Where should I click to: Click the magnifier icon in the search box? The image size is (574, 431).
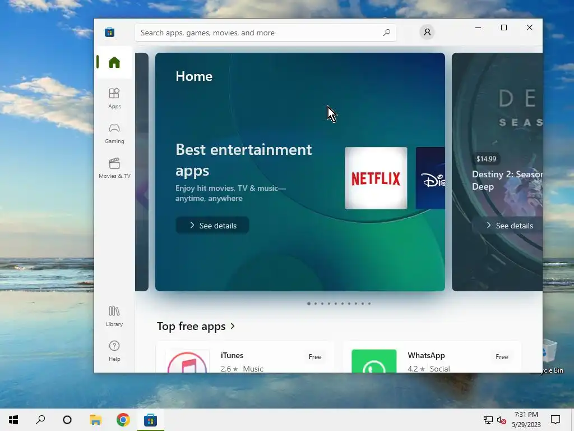pyautogui.click(x=387, y=33)
